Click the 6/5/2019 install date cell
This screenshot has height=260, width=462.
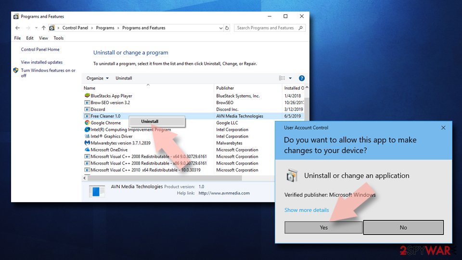coord(293,116)
